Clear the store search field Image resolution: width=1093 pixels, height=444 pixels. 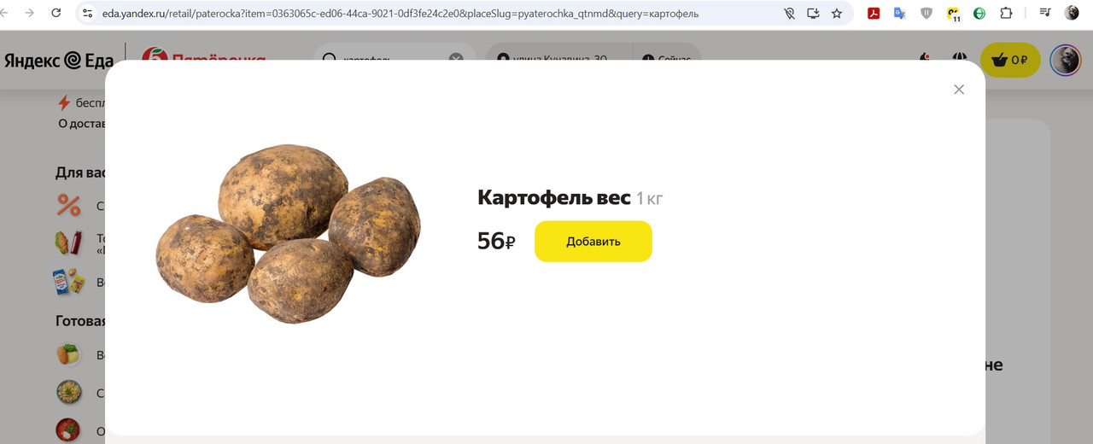(x=456, y=59)
